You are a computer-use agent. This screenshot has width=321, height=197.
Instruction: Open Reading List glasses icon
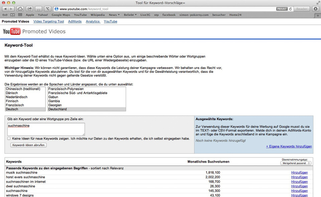tap(5, 15)
